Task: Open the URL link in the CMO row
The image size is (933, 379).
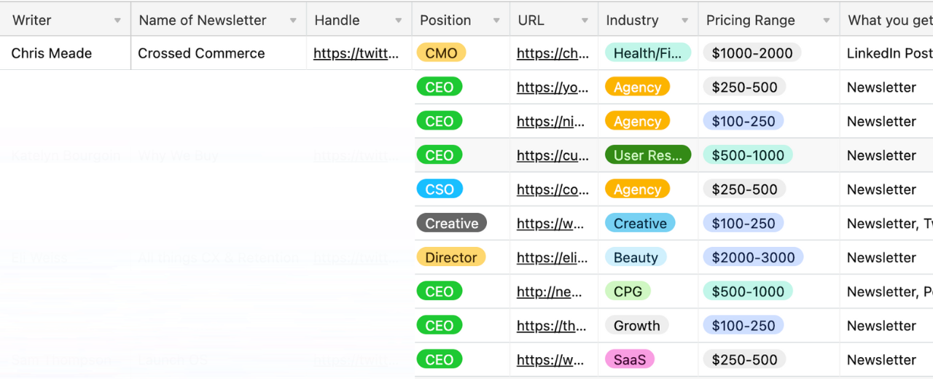Action: point(553,53)
